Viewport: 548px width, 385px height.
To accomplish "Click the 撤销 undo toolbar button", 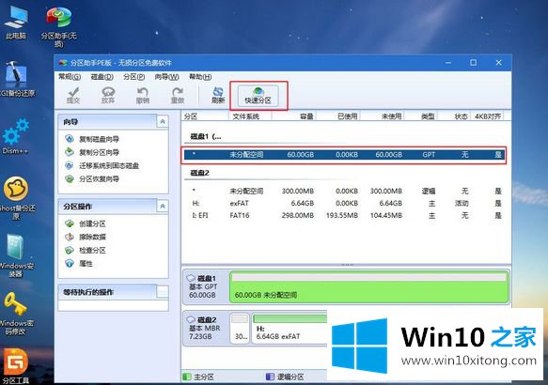I will (143, 95).
